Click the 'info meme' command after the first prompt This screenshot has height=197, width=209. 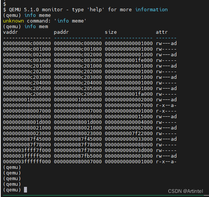37,15
